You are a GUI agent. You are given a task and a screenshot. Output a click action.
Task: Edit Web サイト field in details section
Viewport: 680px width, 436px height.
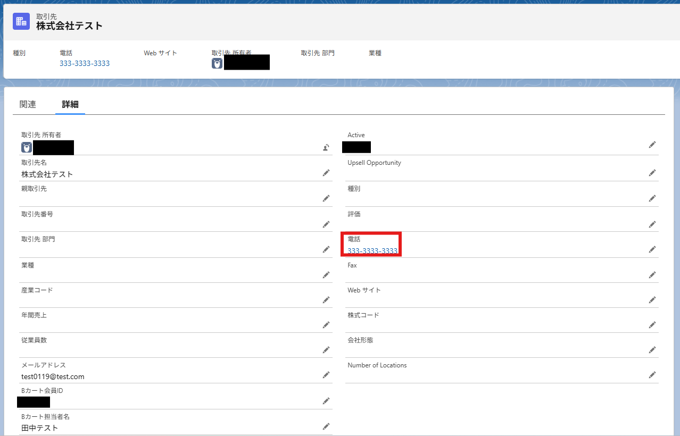click(x=652, y=300)
